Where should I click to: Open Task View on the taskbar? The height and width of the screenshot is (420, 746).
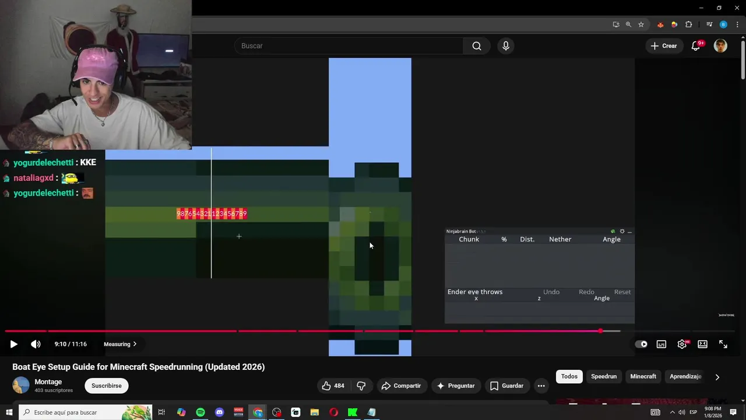click(162, 412)
